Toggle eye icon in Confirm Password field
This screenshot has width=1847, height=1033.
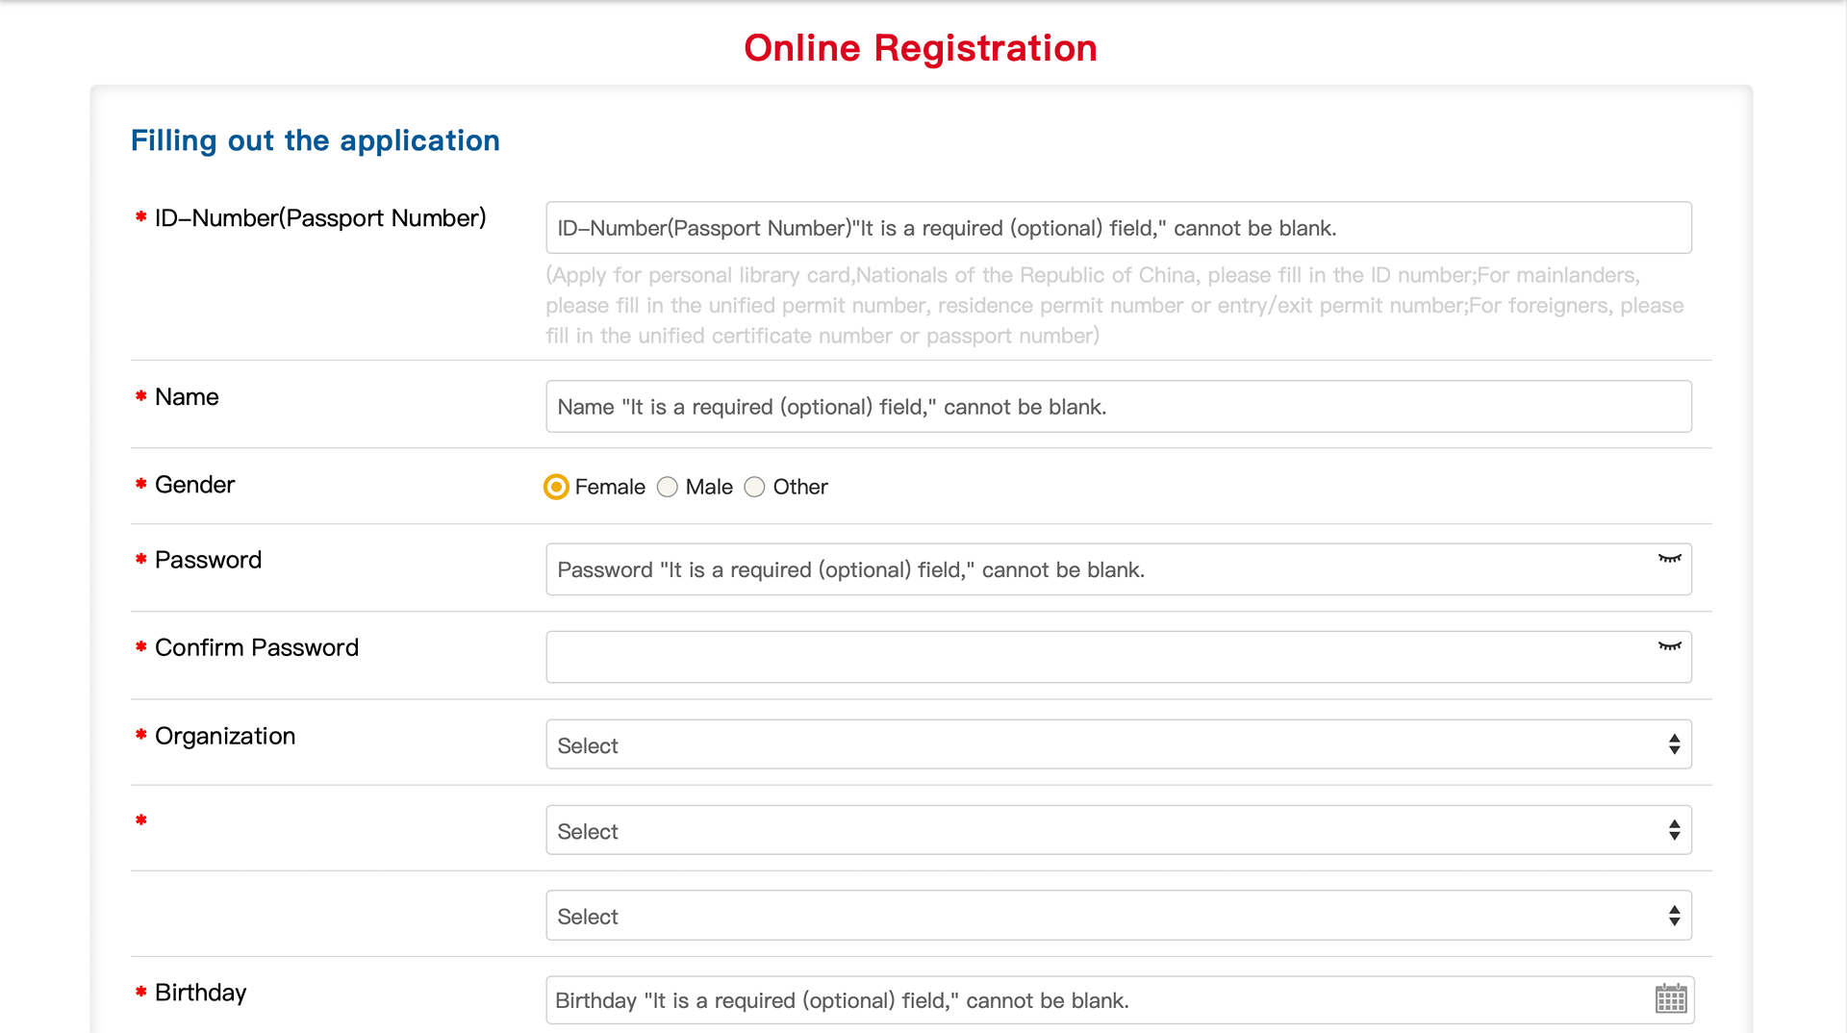click(1669, 646)
